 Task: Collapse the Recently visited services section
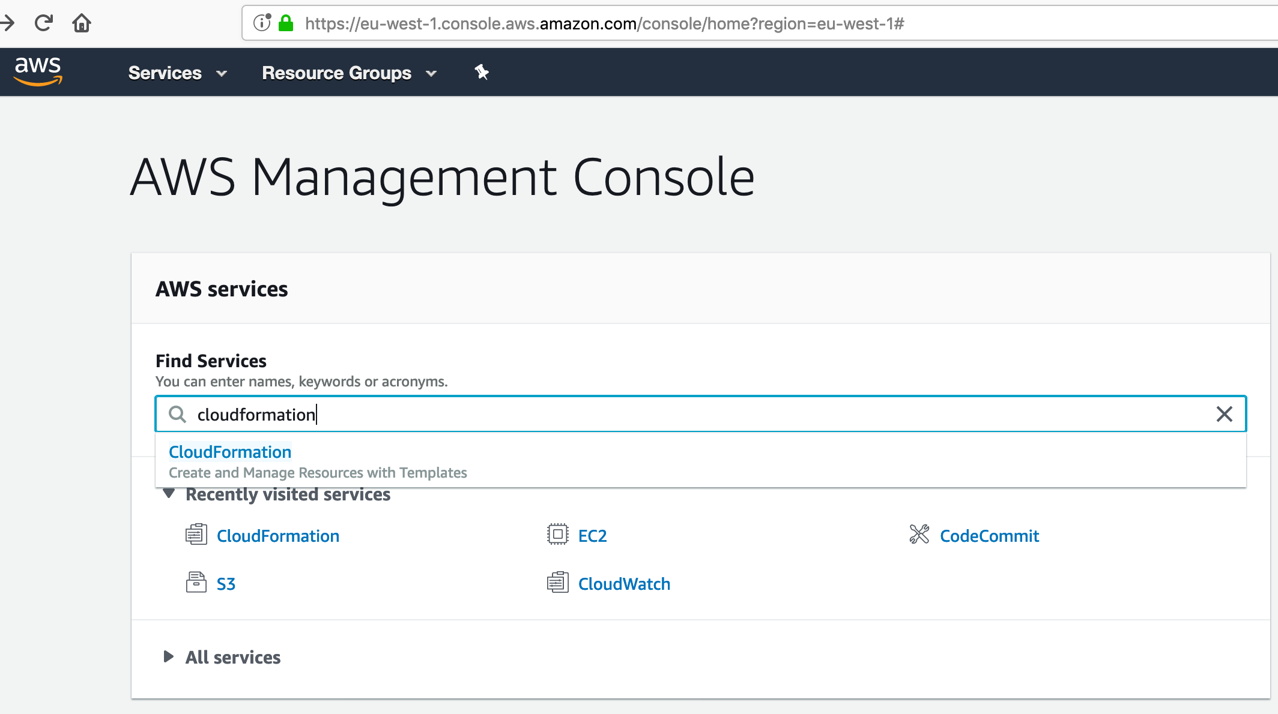pyautogui.click(x=169, y=494)
